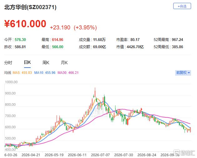The width and height of the screenshot is (197, 158).
Task: Click the 800.00 price axis label
Action: [x=10, y=104]
